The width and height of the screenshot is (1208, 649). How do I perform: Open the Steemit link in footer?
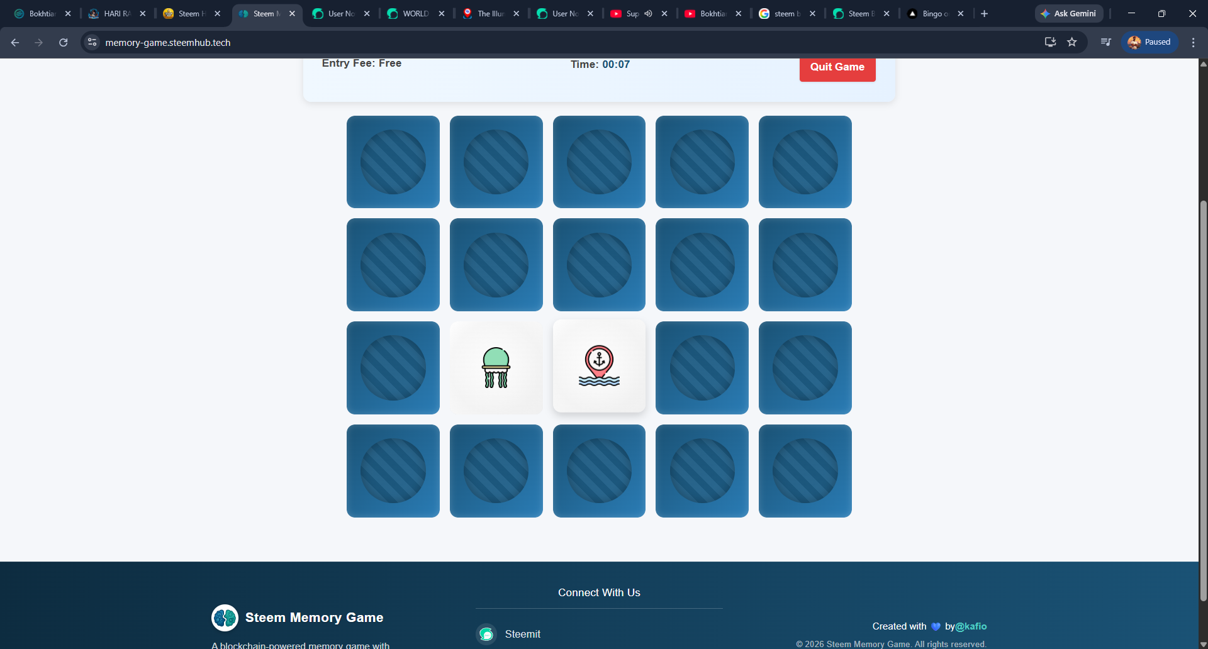coord(522,634)
